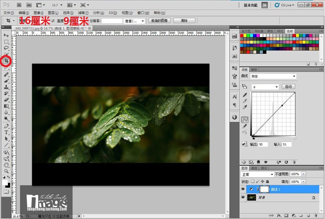Launch Bridge with the Br icon

tap(18, 5)
